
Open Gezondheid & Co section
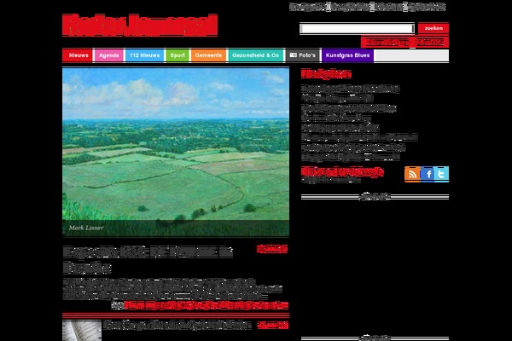point(255,55)
